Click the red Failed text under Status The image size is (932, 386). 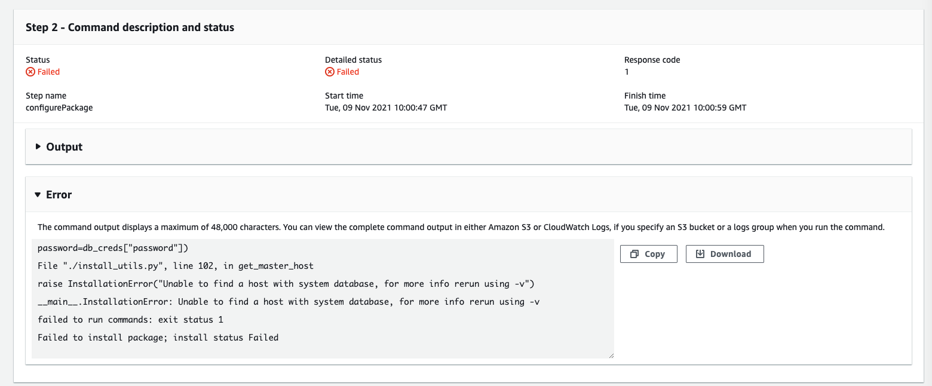tap(48, 72)
